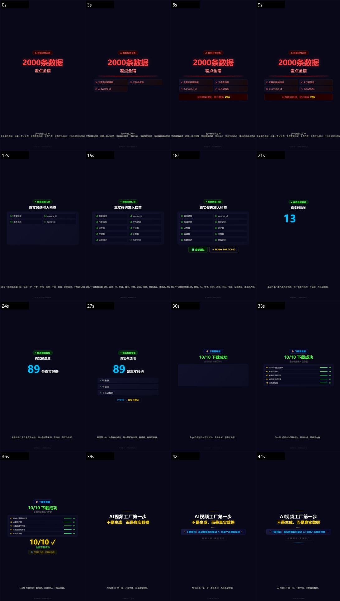The image size is (340, 601).
Task: Click the X icon beside 无真实视频链接 in the 3s frame
Action: point(96,82)
